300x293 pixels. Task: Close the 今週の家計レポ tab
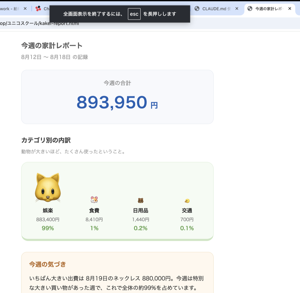[290, 9]
